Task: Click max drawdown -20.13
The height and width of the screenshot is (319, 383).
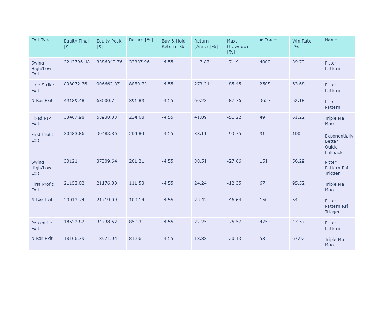Action: (x=234, y=239)
